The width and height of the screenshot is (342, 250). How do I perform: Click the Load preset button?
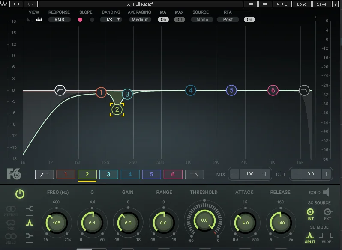302,4
